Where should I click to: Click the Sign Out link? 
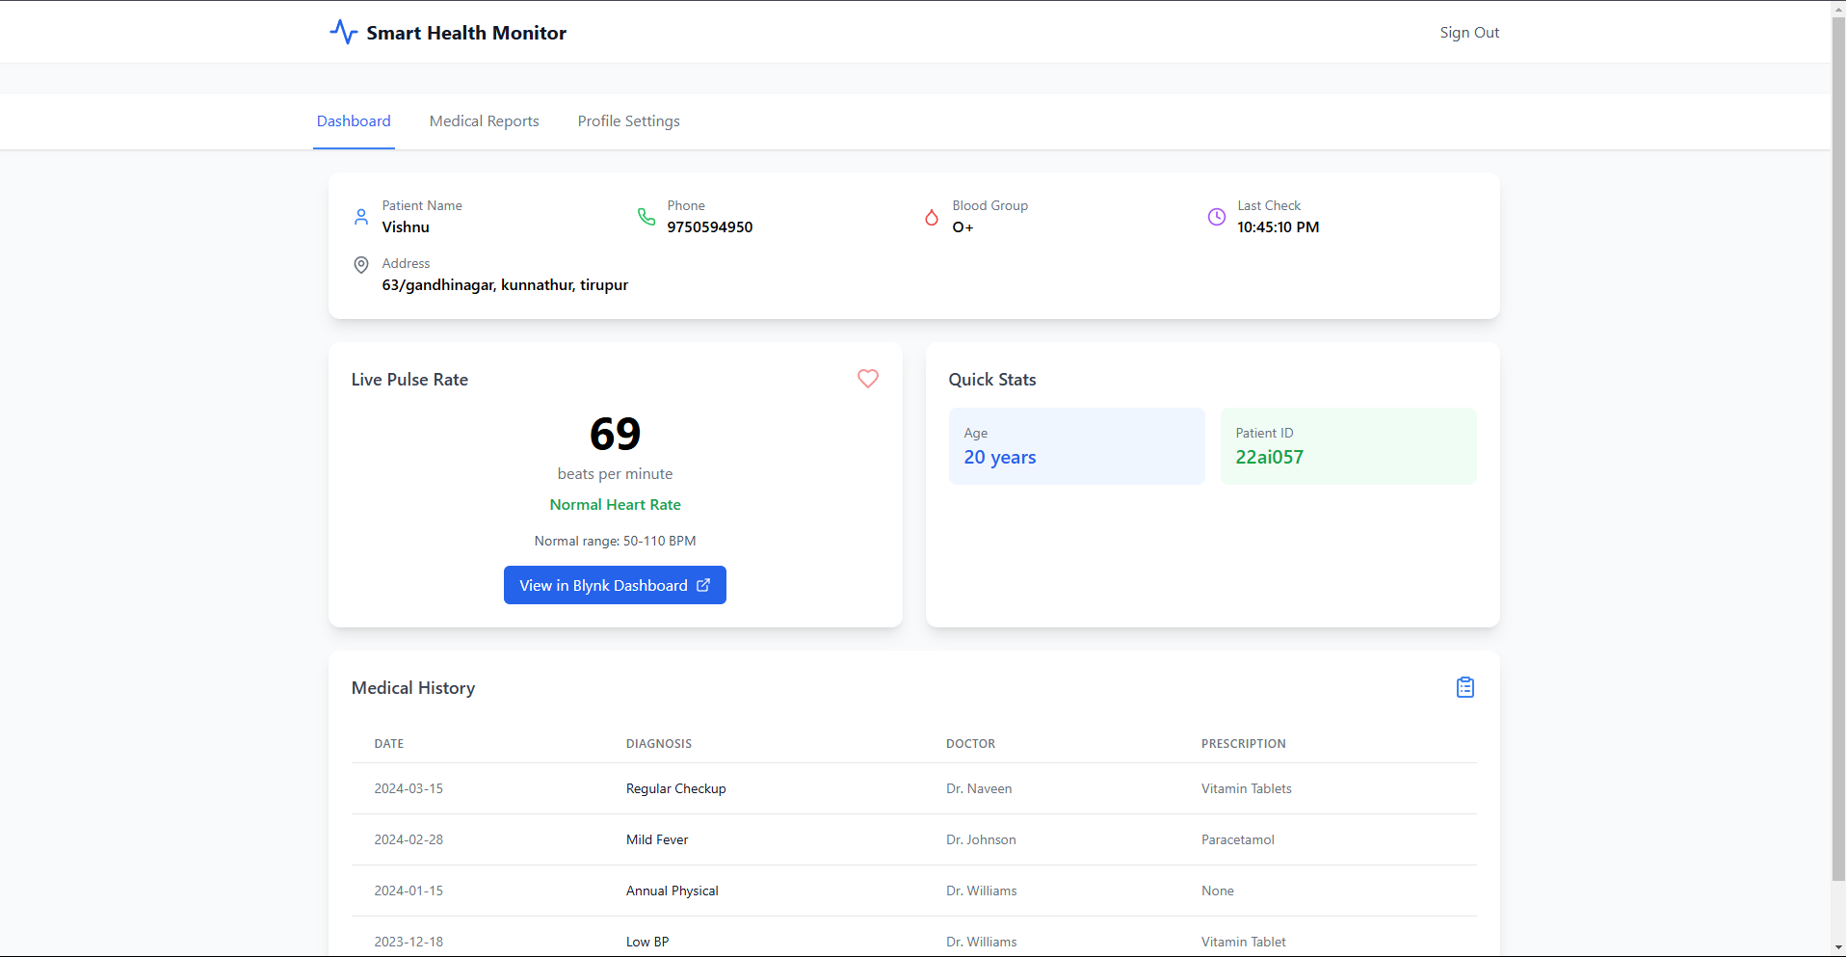[1469, 33]
